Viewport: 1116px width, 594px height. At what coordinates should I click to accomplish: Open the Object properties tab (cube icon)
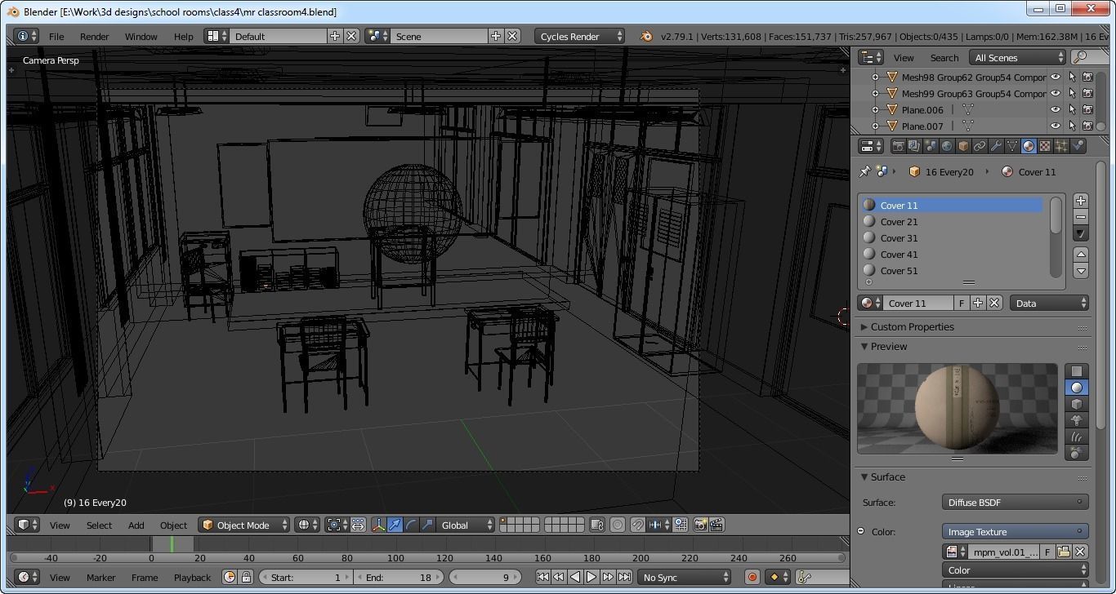(963, 146)
